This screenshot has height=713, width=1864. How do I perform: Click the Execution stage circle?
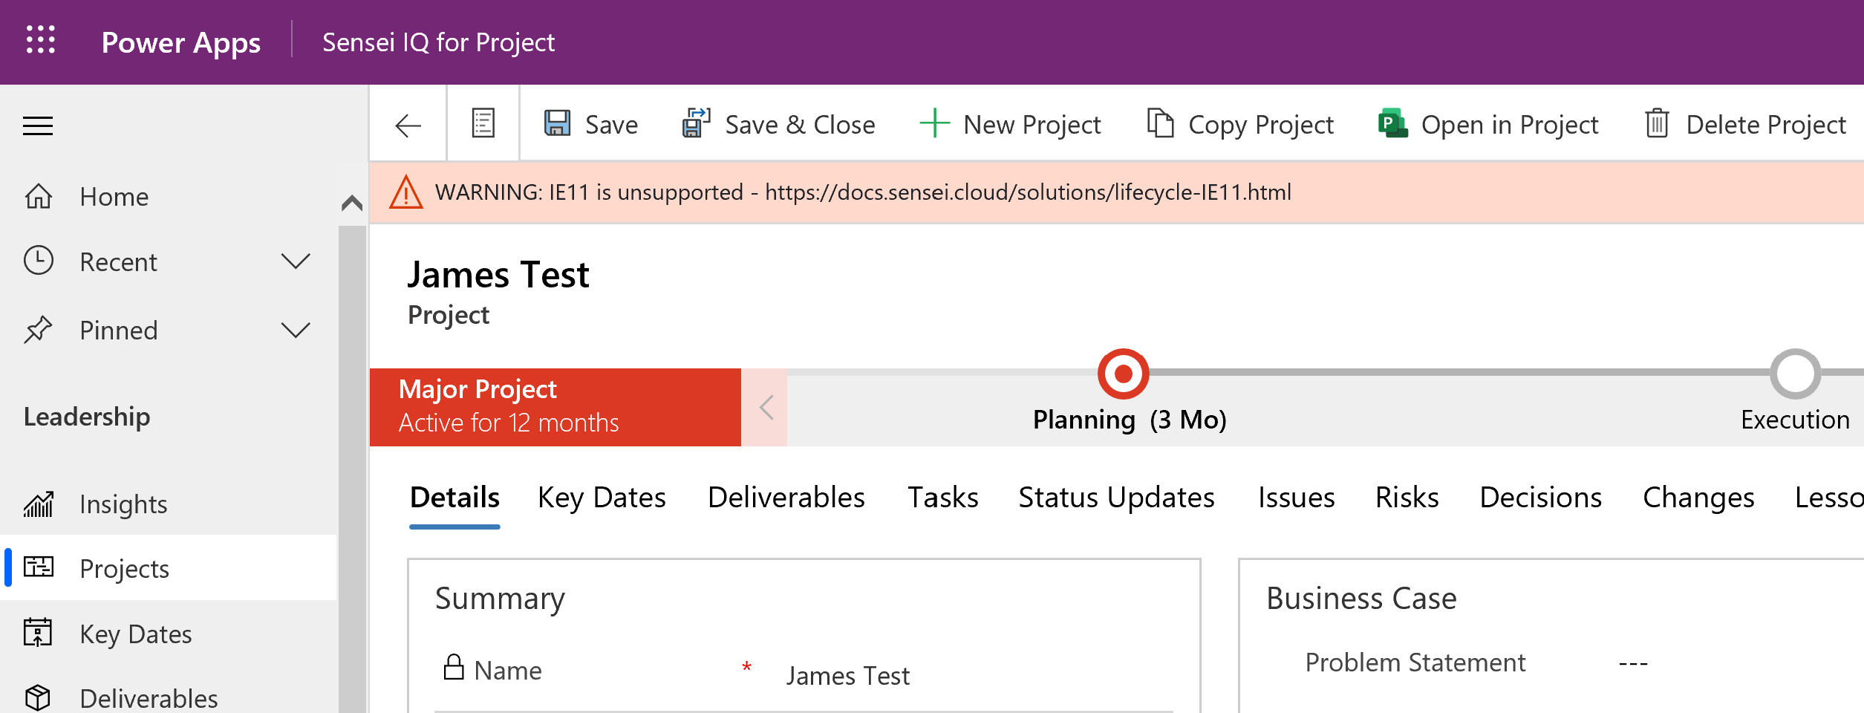click(x=1794, y=374)
